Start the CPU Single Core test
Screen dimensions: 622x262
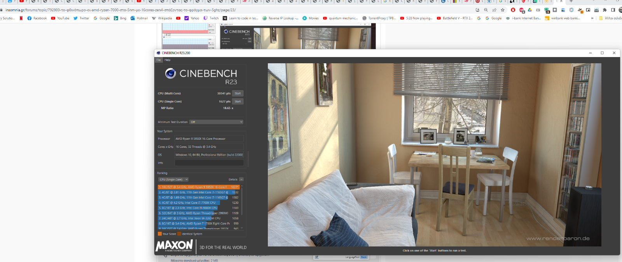tap(238, 101)
